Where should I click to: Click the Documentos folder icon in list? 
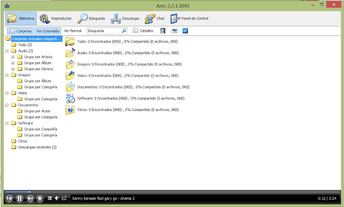click(x=70, y=87)
